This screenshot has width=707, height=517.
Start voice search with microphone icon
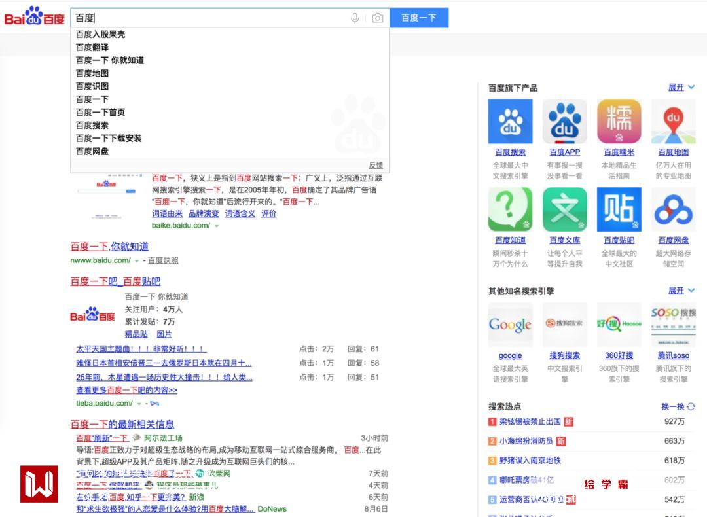click(355, 18)
